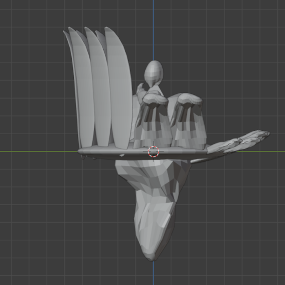The height and width of the screenshot is (285, 285).
Task: Click the middle tall curved blade
Action: [99, 89]
